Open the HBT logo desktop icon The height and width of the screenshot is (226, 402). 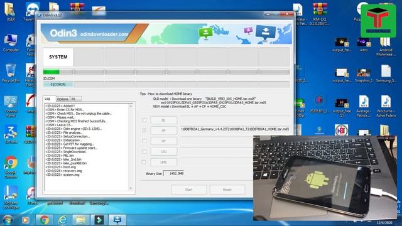tap(341, 130)
